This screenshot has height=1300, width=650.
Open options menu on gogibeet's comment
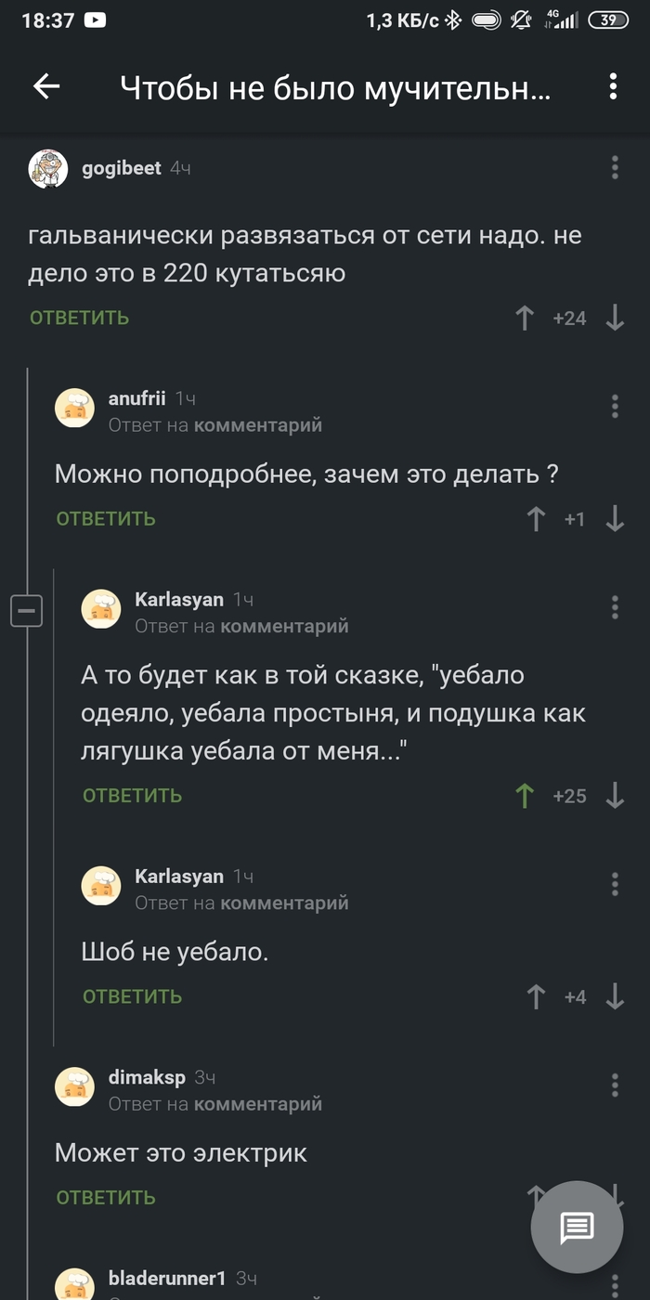(x=614, y=165)
